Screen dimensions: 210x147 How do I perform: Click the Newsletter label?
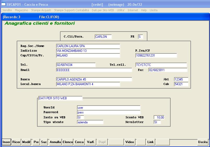134,122
